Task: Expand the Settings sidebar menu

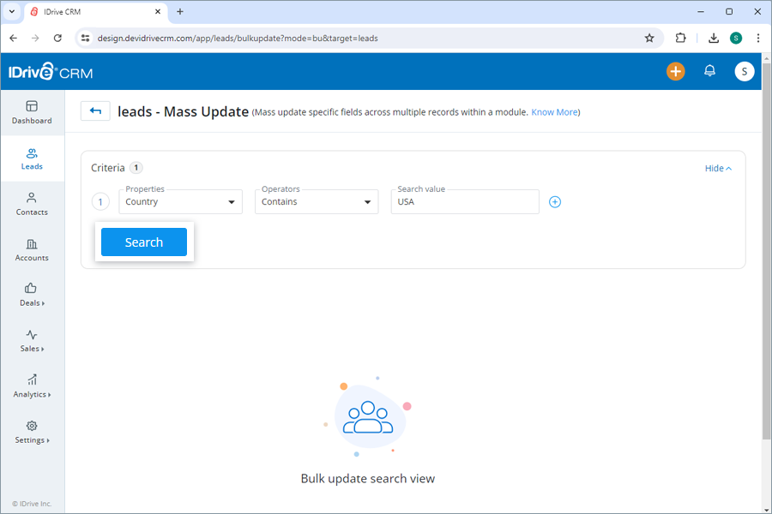Action: point(32,432)
